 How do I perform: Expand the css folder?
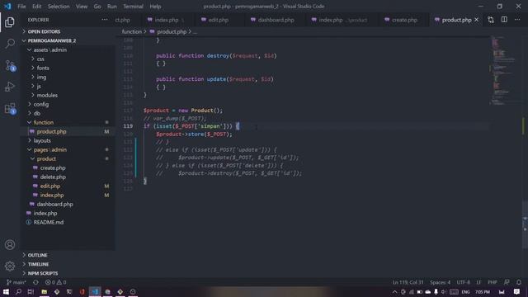40,59
